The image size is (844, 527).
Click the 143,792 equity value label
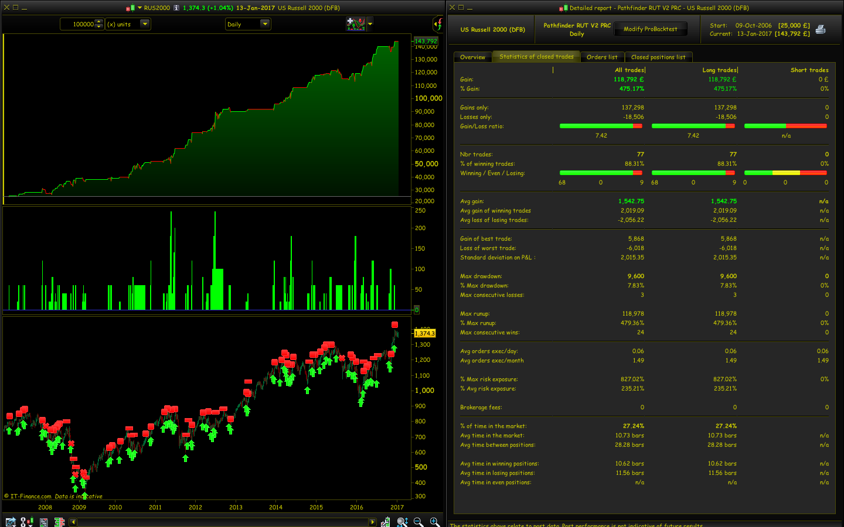426,41
